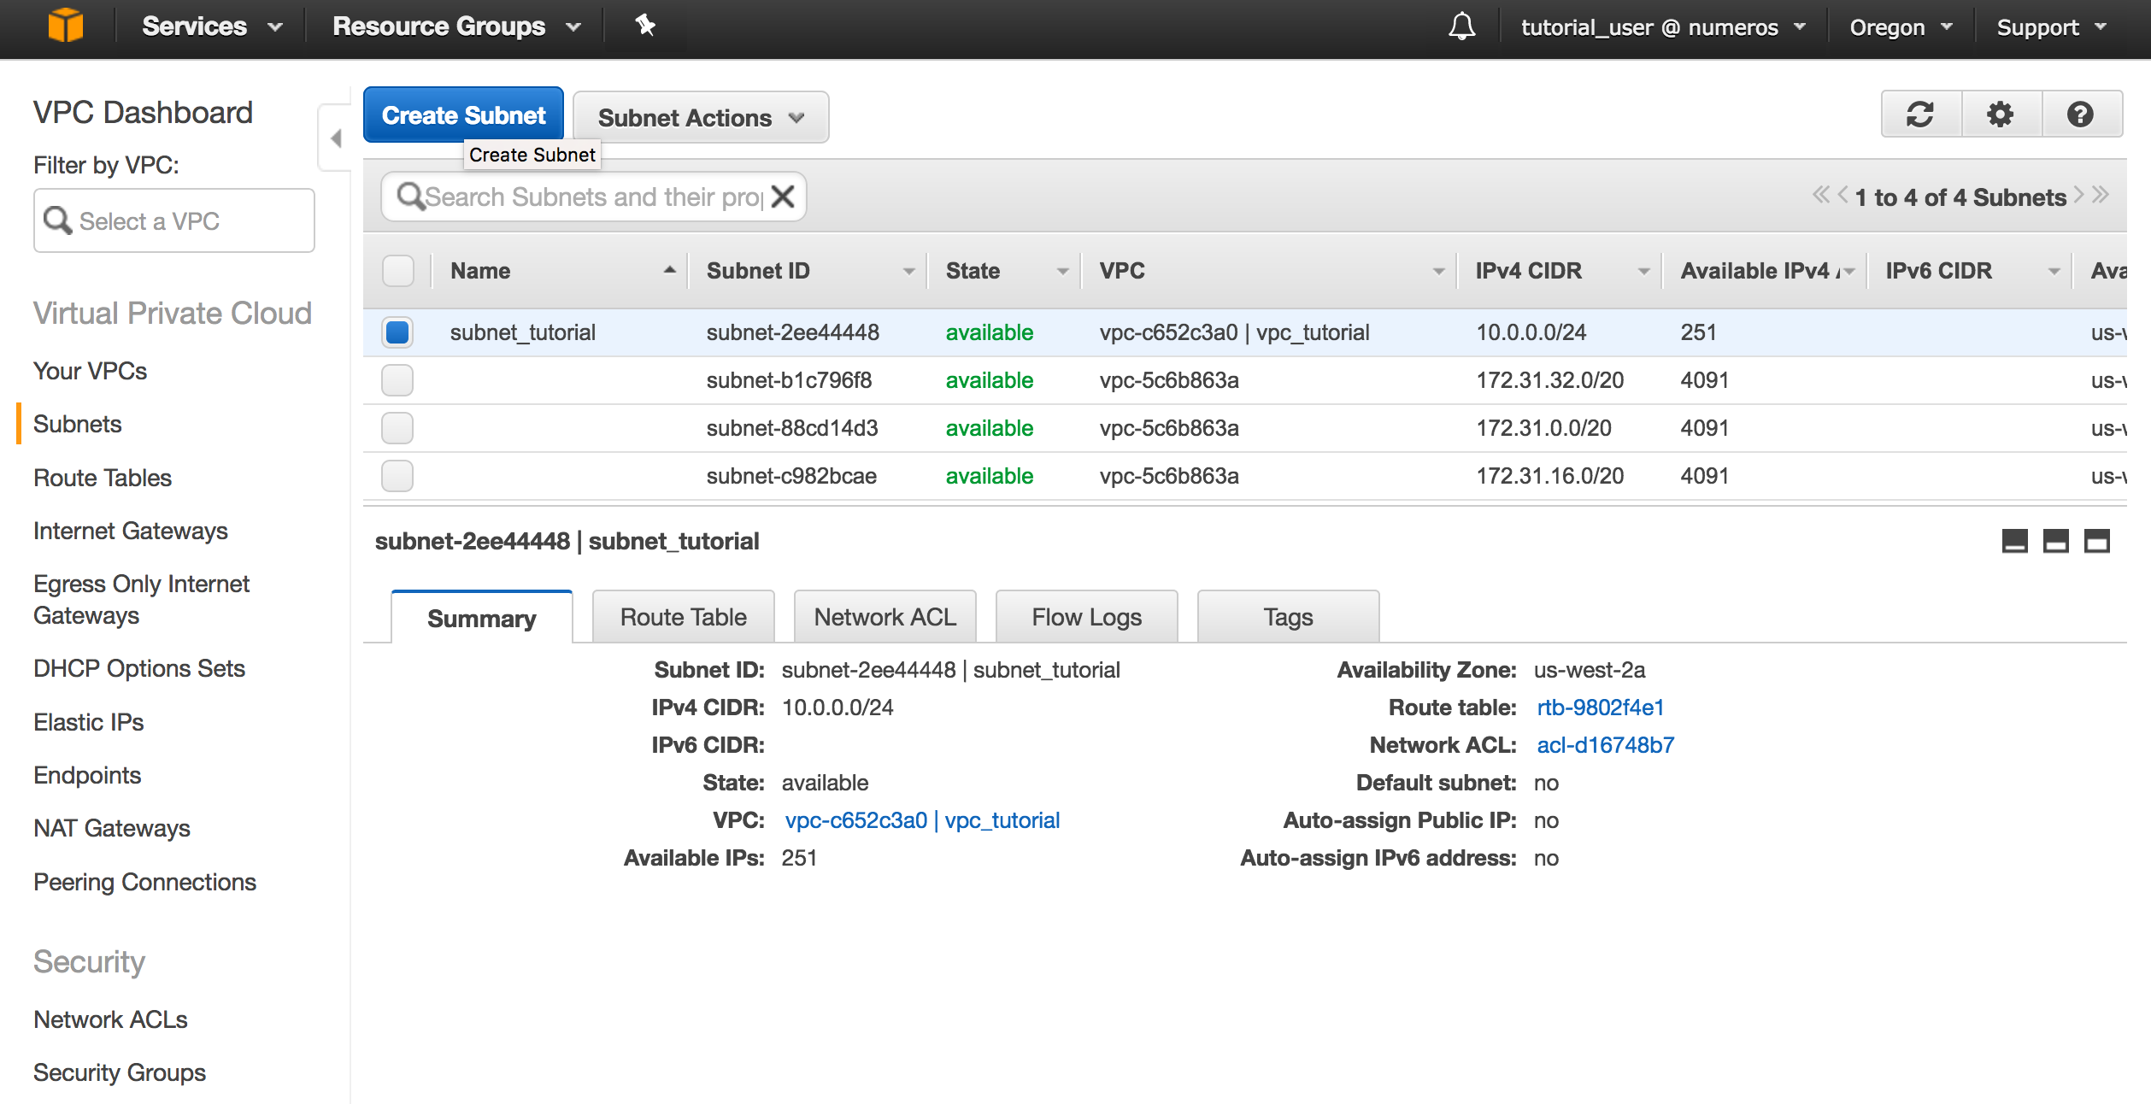
Task: Open Your VPCs in sidebar
Action: [90, 371]
